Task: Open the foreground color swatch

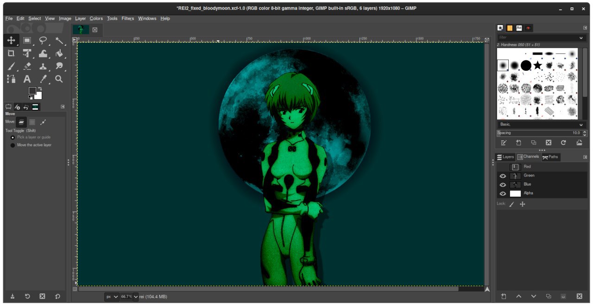Action: pos(32,90)
